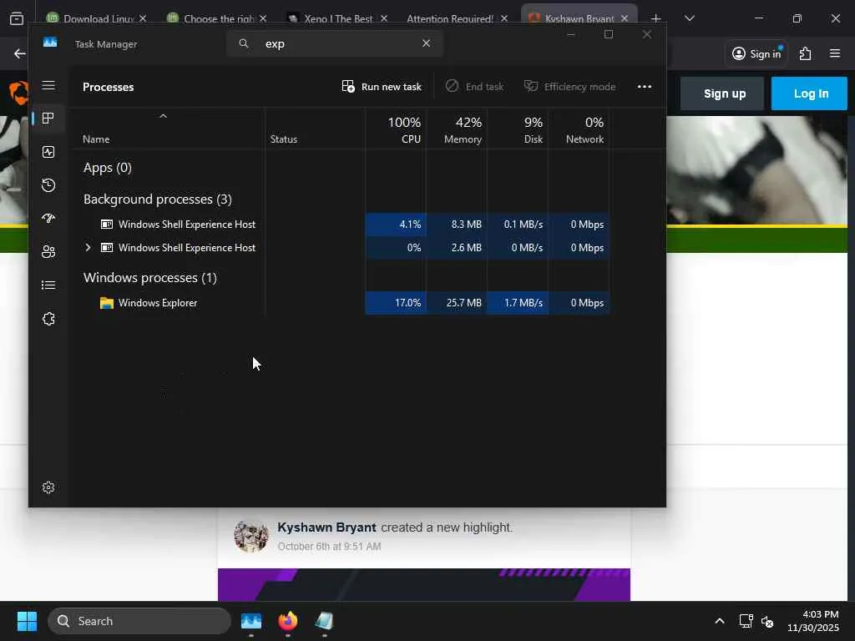Viewport: 855px width, 641px height.
Task: Click the 1.7 MB/s disk cell
Action: click(x=518, y=303)
